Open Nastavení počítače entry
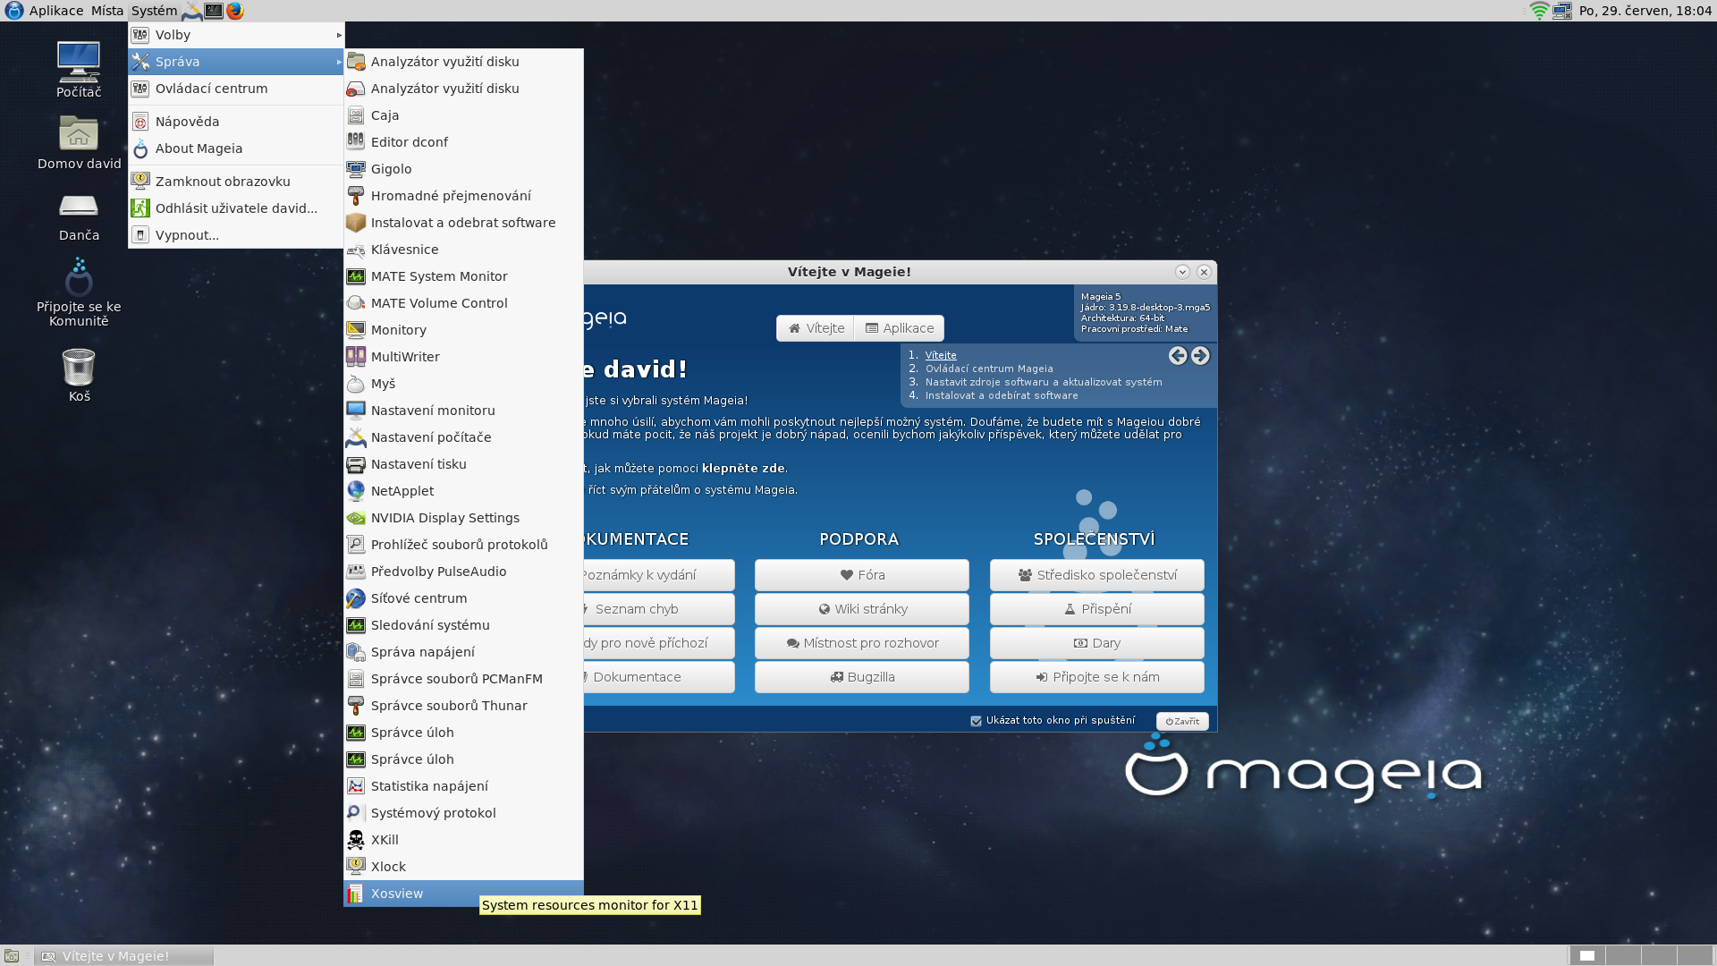This screenshot has width=1717, height=966. tap(463, 437)
